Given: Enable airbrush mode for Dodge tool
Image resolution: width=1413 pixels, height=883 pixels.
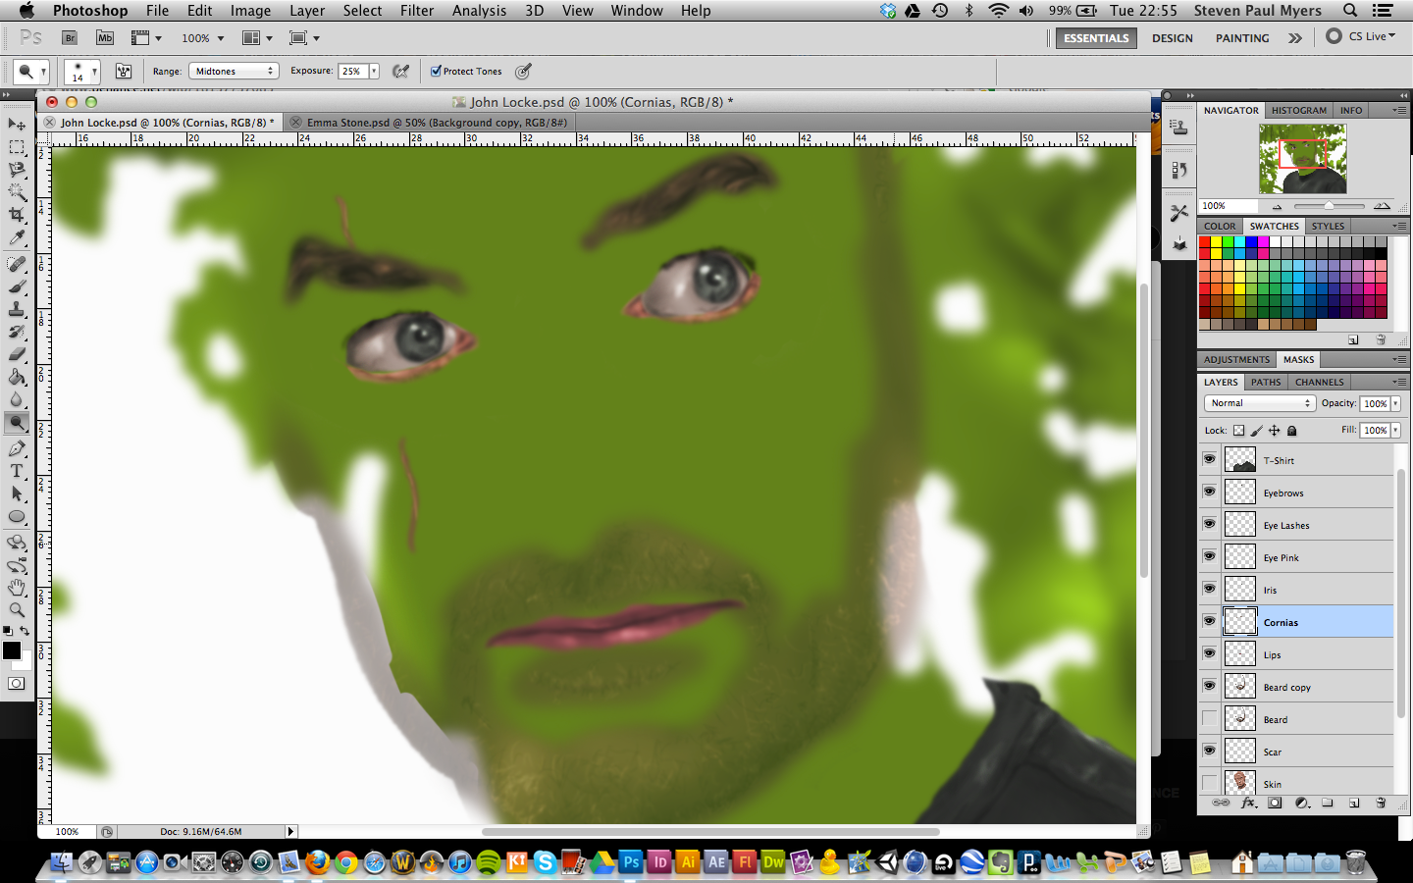Looking at the screenshot, I should coord(400,71).
